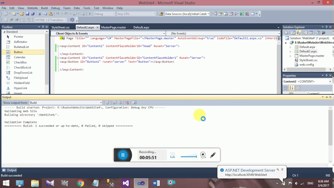Screen dimensions: 334x188
Task: Toggle alphabetical sort in Properties panel
Action: [x=291, y=88]
